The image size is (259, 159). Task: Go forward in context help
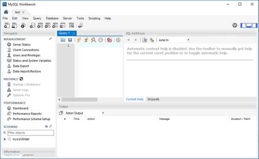(x=136, y=40)
